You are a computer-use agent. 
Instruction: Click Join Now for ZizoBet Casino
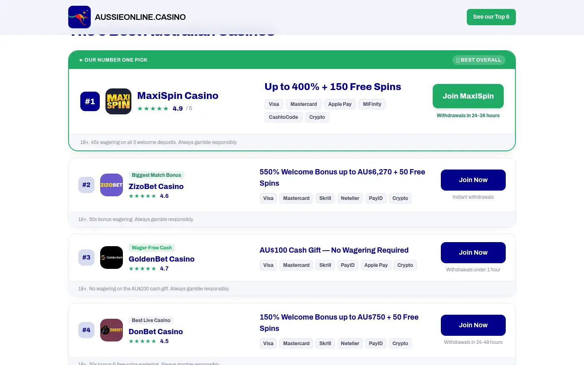click(473, 180)
